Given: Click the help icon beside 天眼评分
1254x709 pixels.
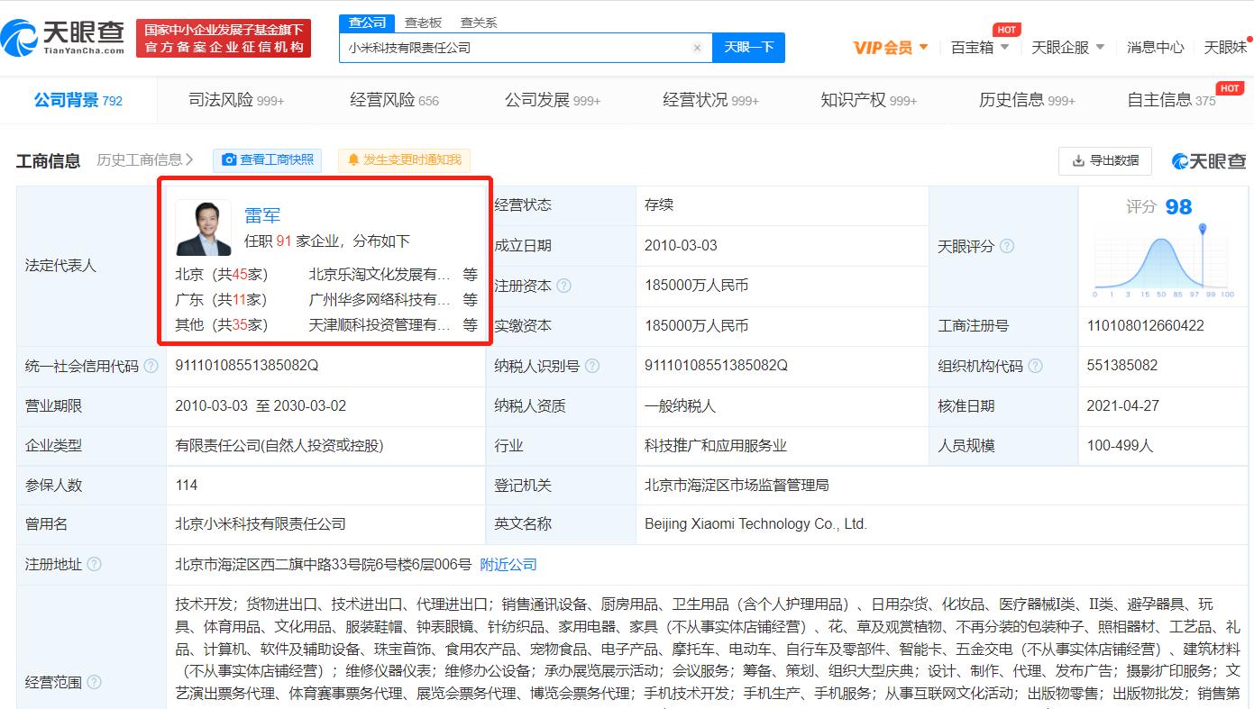Looking at the screenshot, I should [x=1007, y=246].
